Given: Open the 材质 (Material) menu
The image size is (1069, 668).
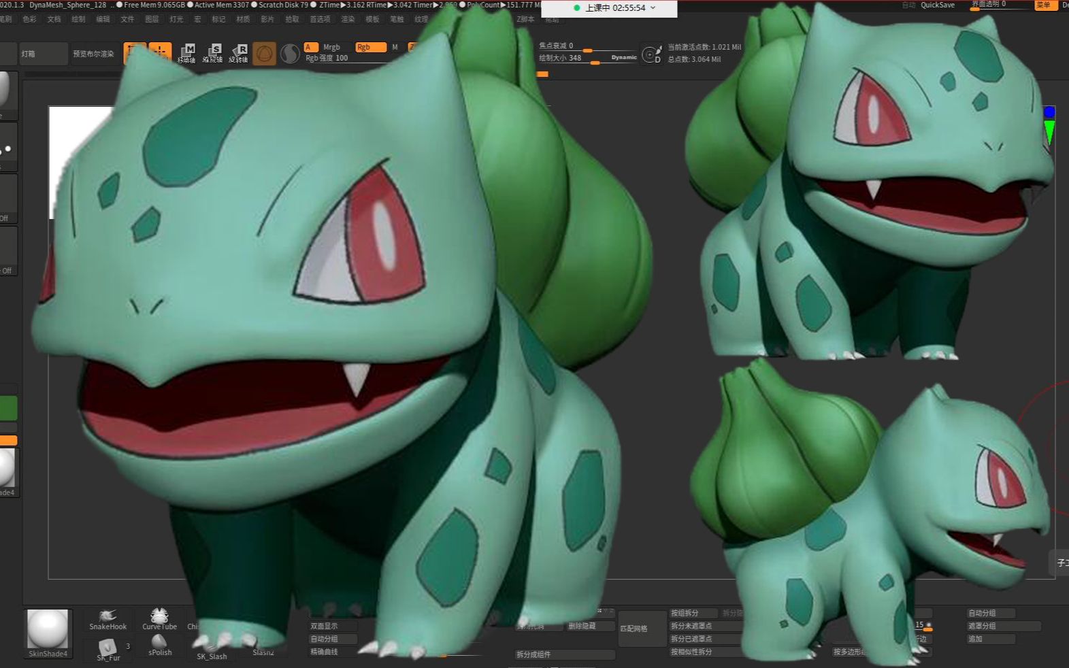Looking at the screenshot, I should [x=243, y=20].
